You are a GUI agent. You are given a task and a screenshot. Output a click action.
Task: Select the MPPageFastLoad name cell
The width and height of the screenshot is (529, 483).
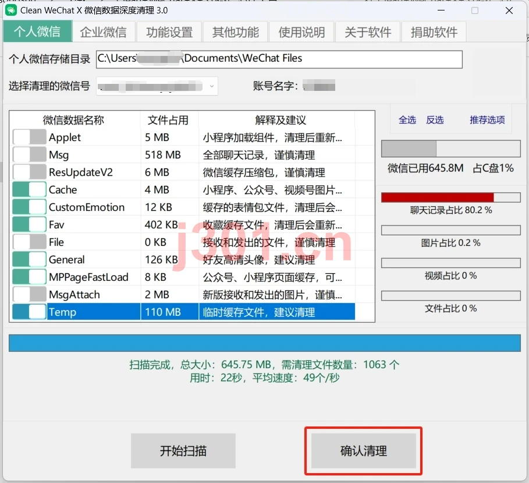[88, 277]
